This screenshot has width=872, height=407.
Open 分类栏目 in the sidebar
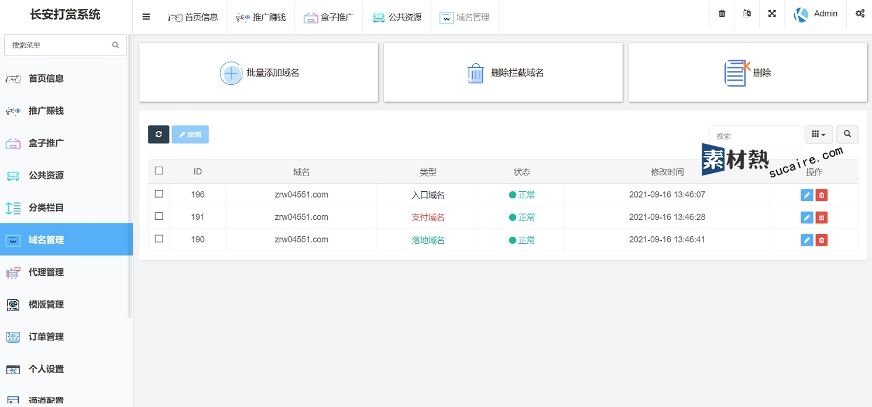66,207
